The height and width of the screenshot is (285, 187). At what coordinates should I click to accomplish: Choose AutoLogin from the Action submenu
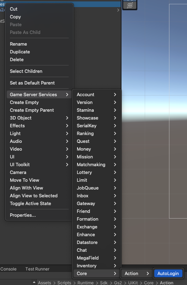click(x=168, y=273)
